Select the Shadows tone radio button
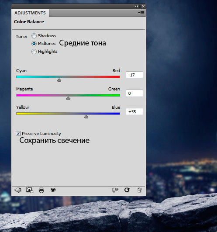Viewport: 217px width, 232px height. [x=34, y=36]
